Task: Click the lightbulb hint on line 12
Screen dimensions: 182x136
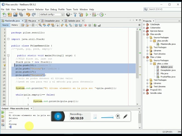Action: pyautogui.click(x=5, y=65)
